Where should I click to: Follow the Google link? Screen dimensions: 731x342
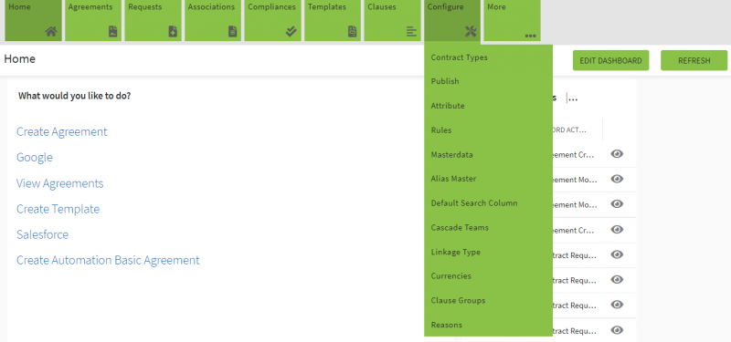(35, 157)
